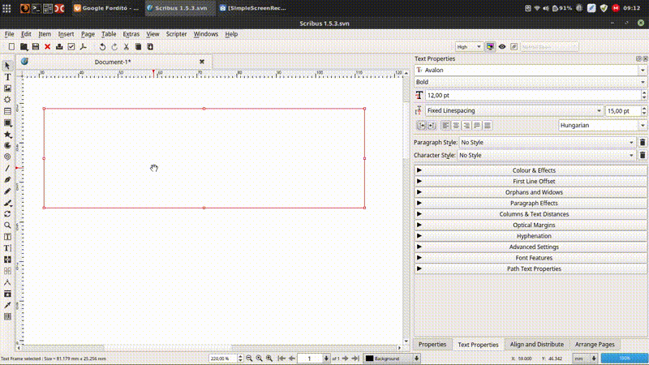Open the Scripter menu
The width and height of the screenshot is (649, 365).
[x=176, y=34]
